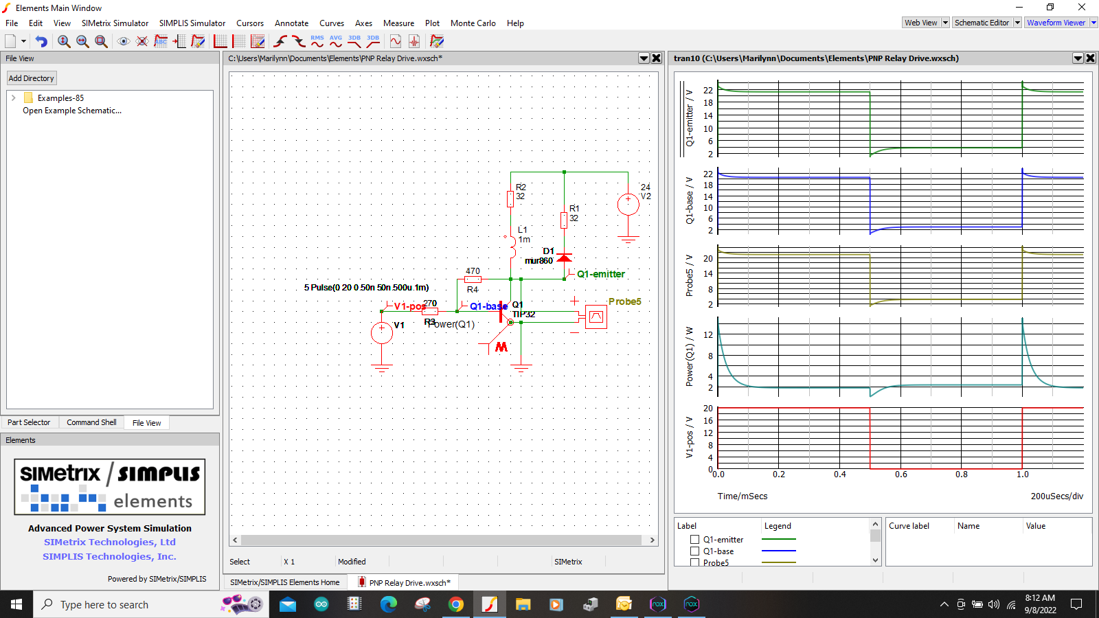1099x618 pixels.
Task: Open the SIMPLIS Technologies, Inc. link
Action: 110,556
